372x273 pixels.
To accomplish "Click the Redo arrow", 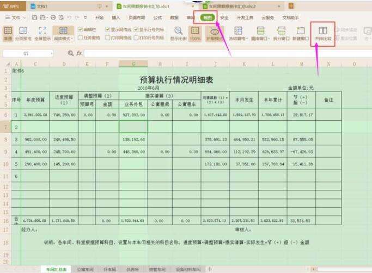I will 77,17.
